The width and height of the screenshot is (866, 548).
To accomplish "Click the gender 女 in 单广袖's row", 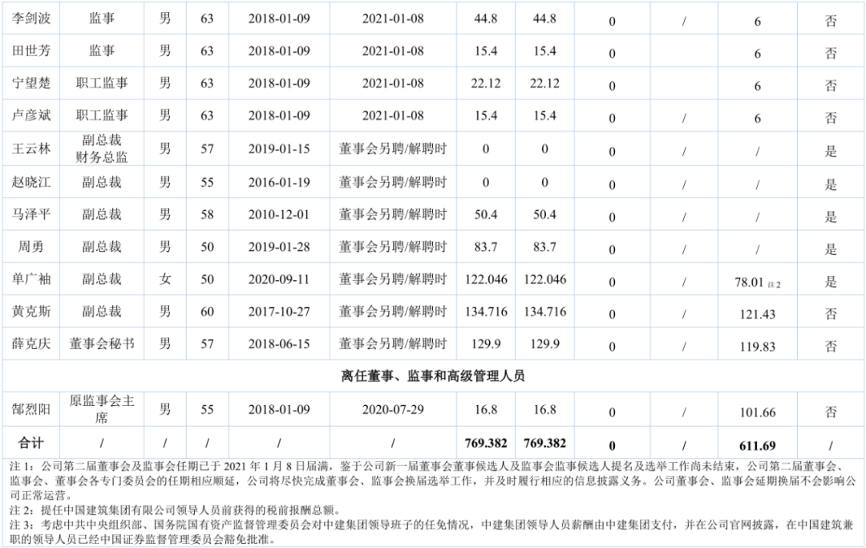I will pos(165,279).
